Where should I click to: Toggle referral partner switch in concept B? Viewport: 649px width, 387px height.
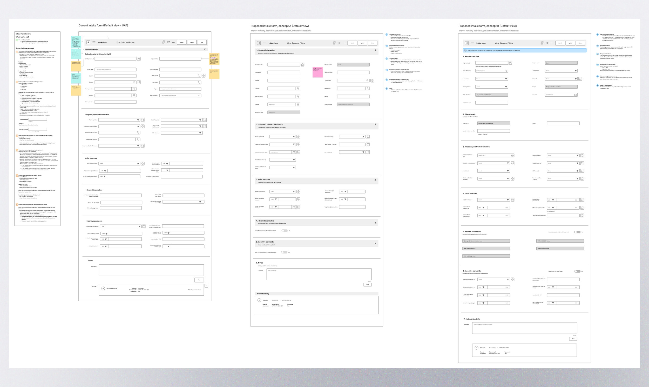click(x=577, y=232)
